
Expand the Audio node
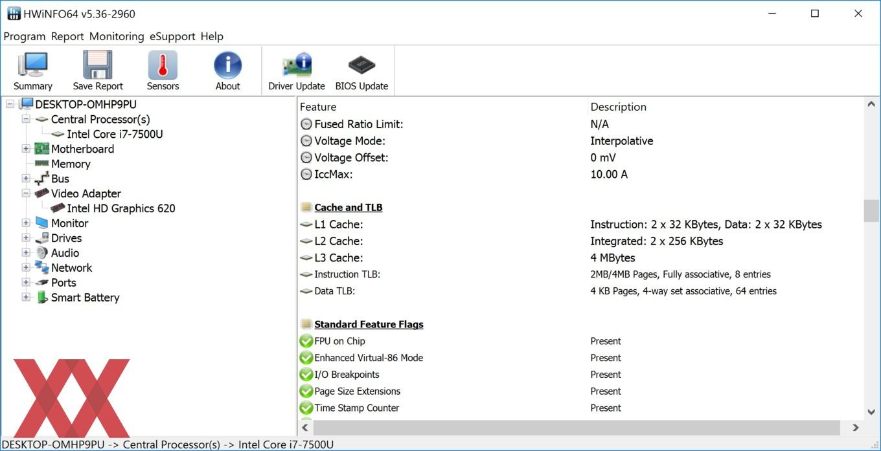[26, 253]
